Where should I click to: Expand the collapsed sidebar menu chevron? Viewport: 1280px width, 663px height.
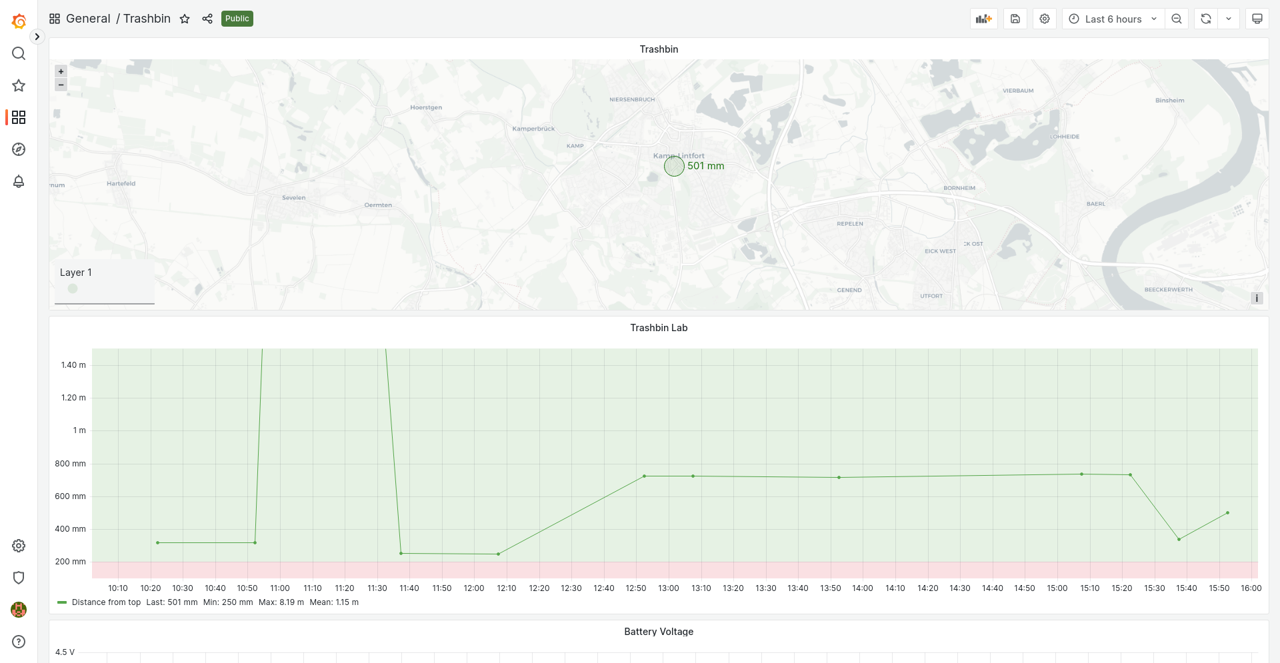click(x=37, y=37)
